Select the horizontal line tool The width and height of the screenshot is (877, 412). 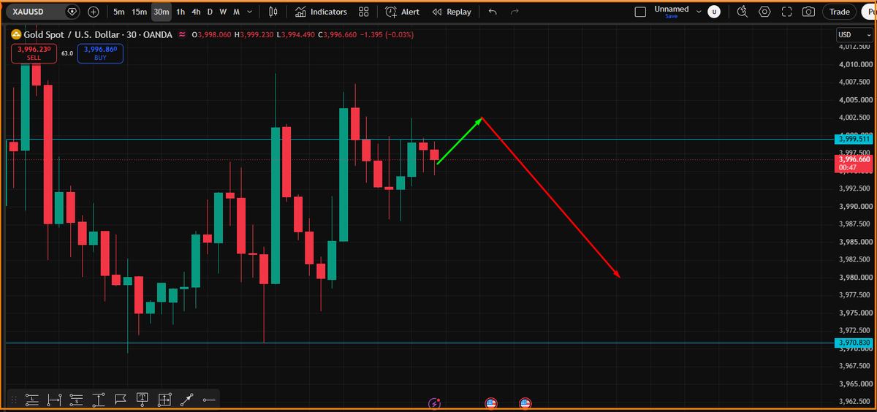click(x=209, y=399)
